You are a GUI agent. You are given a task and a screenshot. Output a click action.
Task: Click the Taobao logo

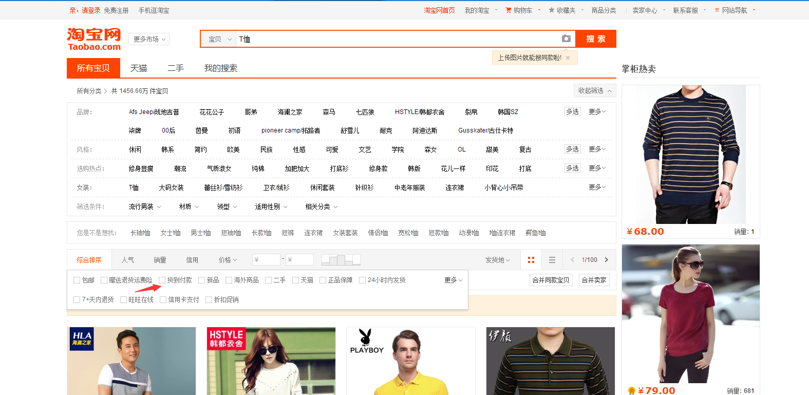pyautogui.click(x=94, y=39)
